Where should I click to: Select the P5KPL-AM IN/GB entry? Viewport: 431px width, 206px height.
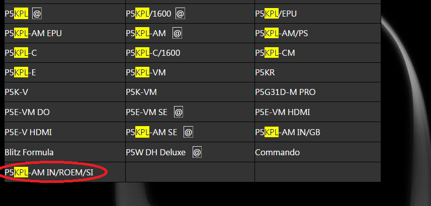click(x=287, y=132)
